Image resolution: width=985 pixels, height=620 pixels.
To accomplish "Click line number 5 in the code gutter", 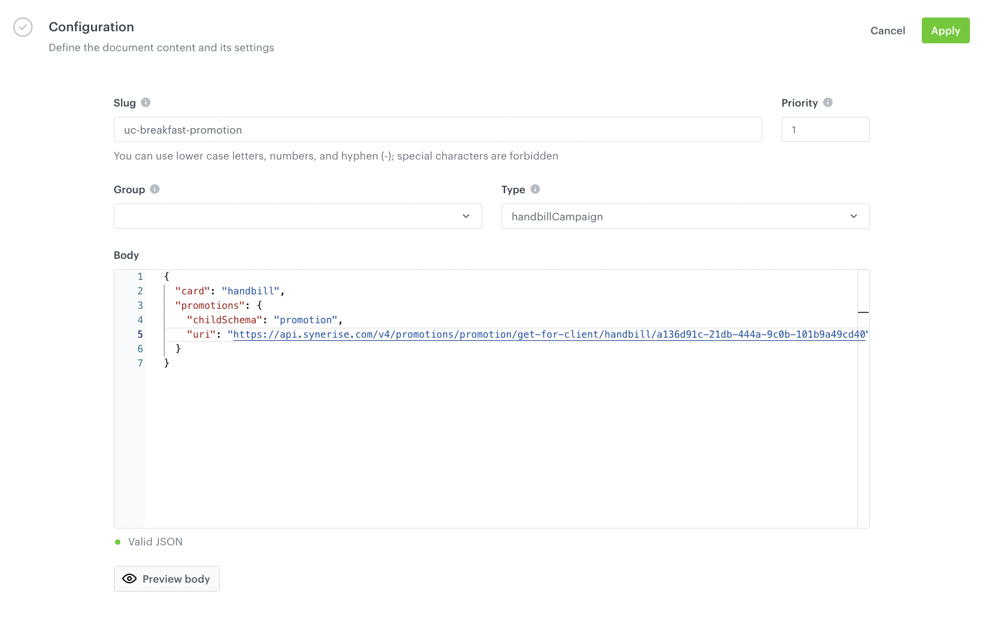I will point(140,335).
